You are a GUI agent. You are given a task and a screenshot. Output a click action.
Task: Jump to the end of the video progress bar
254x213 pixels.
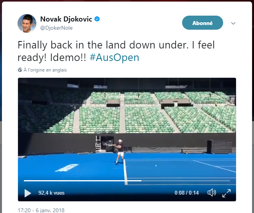(229, 181)
